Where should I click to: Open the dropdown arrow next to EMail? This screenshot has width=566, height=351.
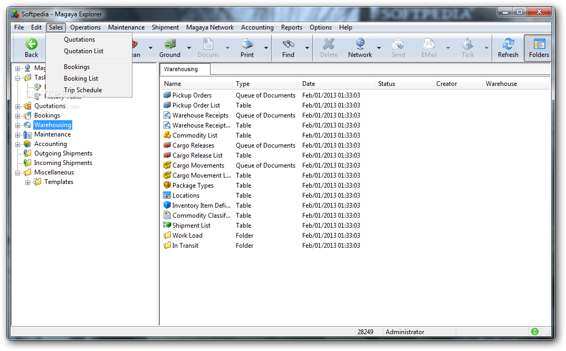pyautogui.click(x=448, y=47)
